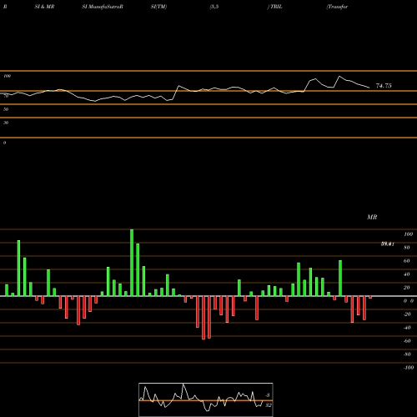417x417 pixels.
Task: Click the '(Transfor' header text
Action: pyautogui.click(x=337, y=7)
